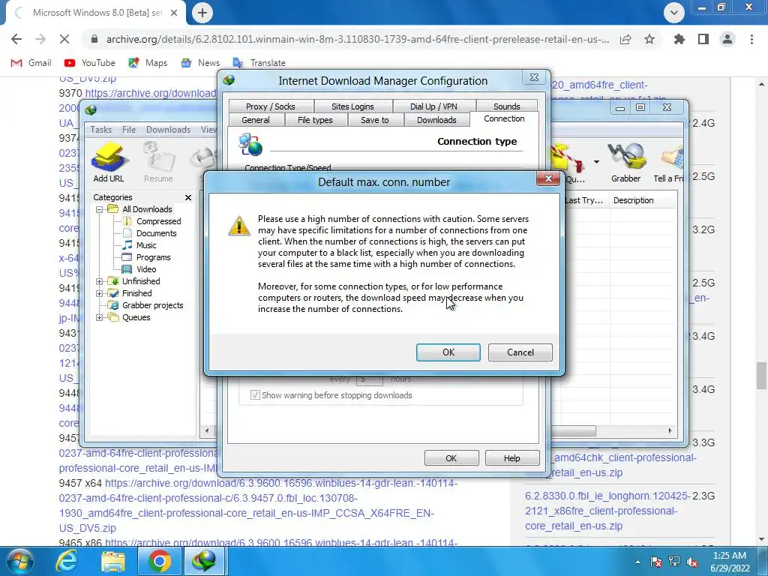Click OK in IDM Configuration window
Screen dimensions: 768x576
(x=451, y=458)
